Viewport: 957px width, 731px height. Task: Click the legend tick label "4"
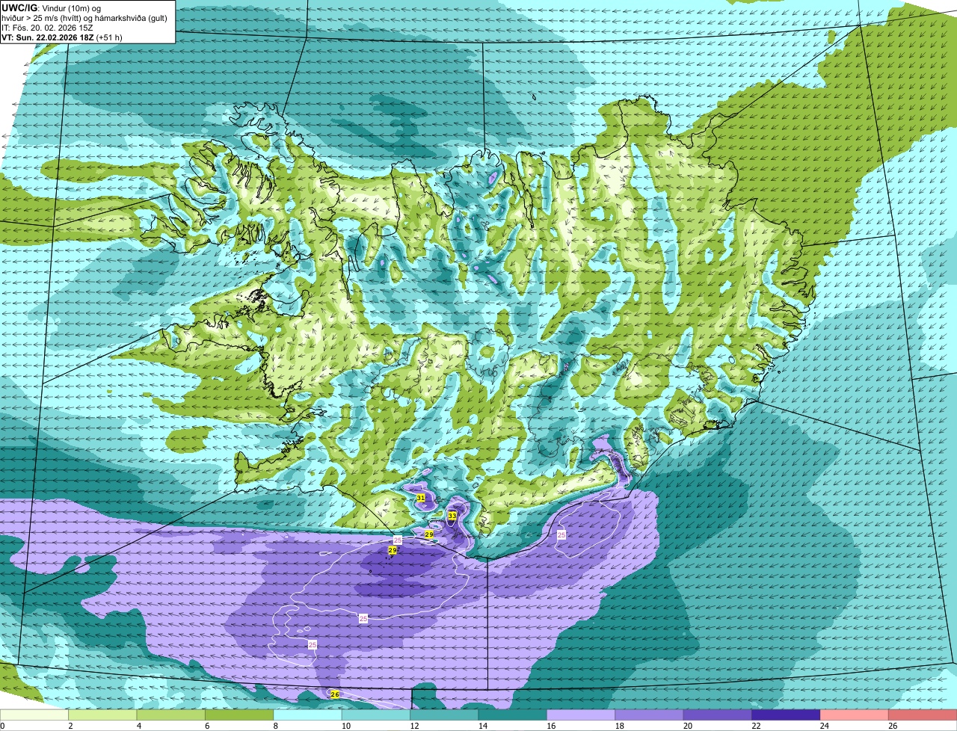[138, 726]
